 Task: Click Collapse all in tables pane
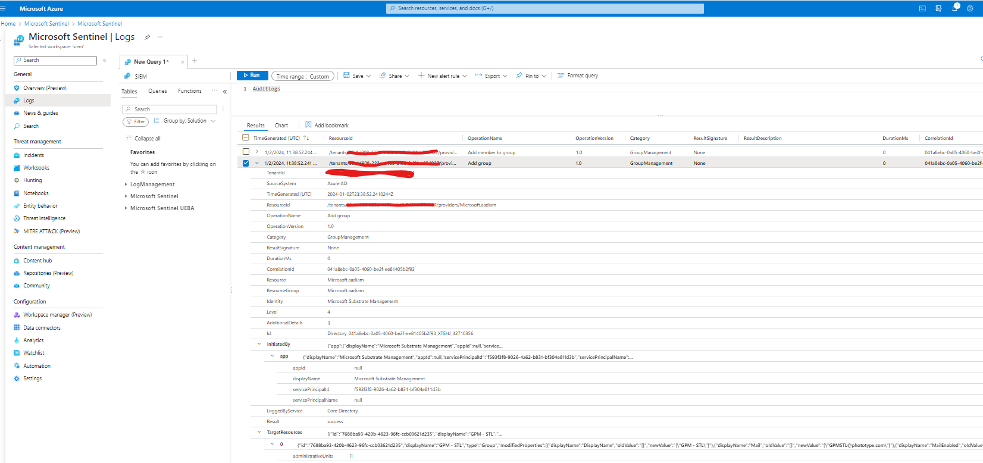click(143, 139)
